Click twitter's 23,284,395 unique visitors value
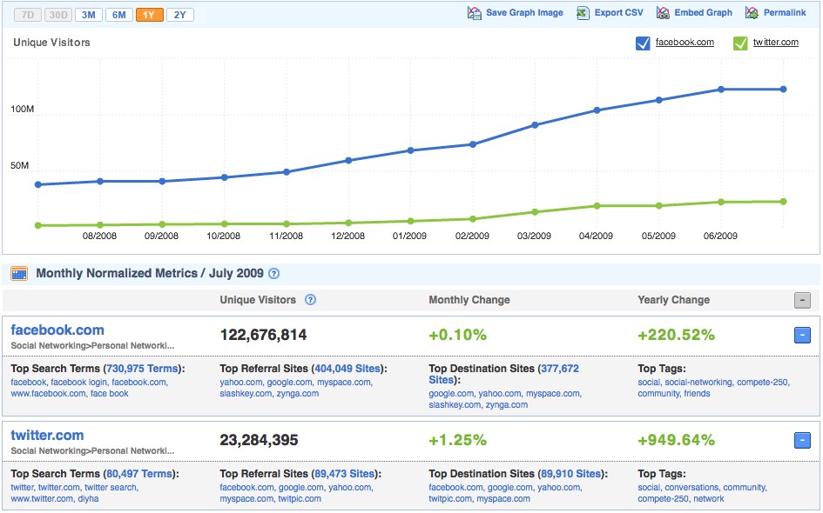823x513 pixels. (x=260, y=440)
